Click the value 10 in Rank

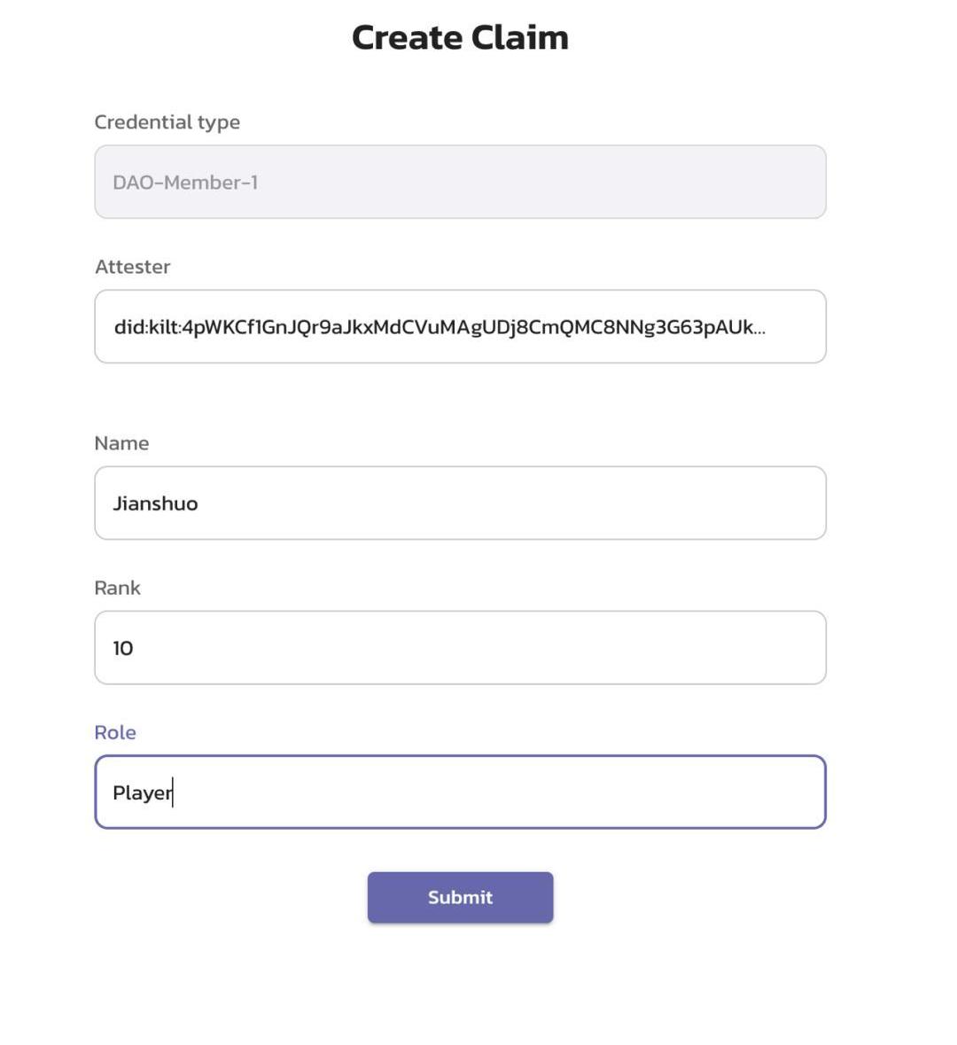click(x=123, y=648)
